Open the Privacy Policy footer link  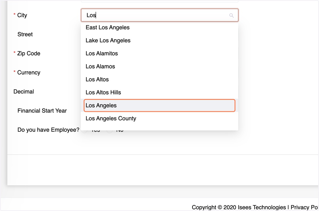coord(304,207)
